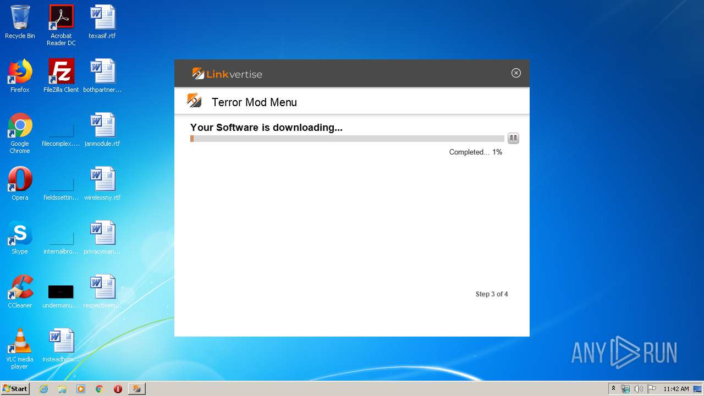
Task: Select the Skype desktop shortcut
Action: [20, 238]
